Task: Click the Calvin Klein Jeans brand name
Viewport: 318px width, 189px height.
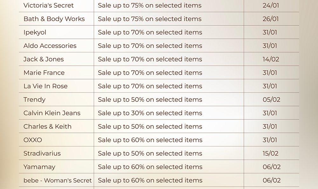Action: pos(52,113)
